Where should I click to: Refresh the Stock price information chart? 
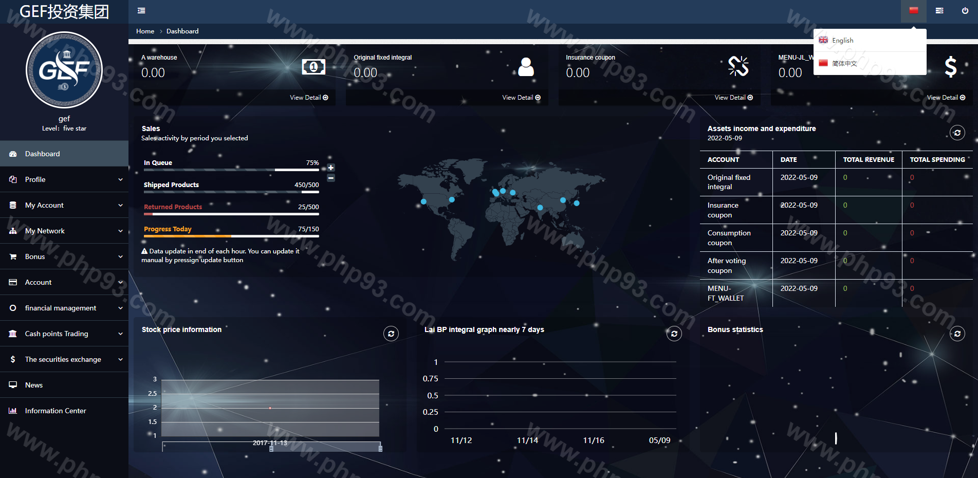coord(391,334)
